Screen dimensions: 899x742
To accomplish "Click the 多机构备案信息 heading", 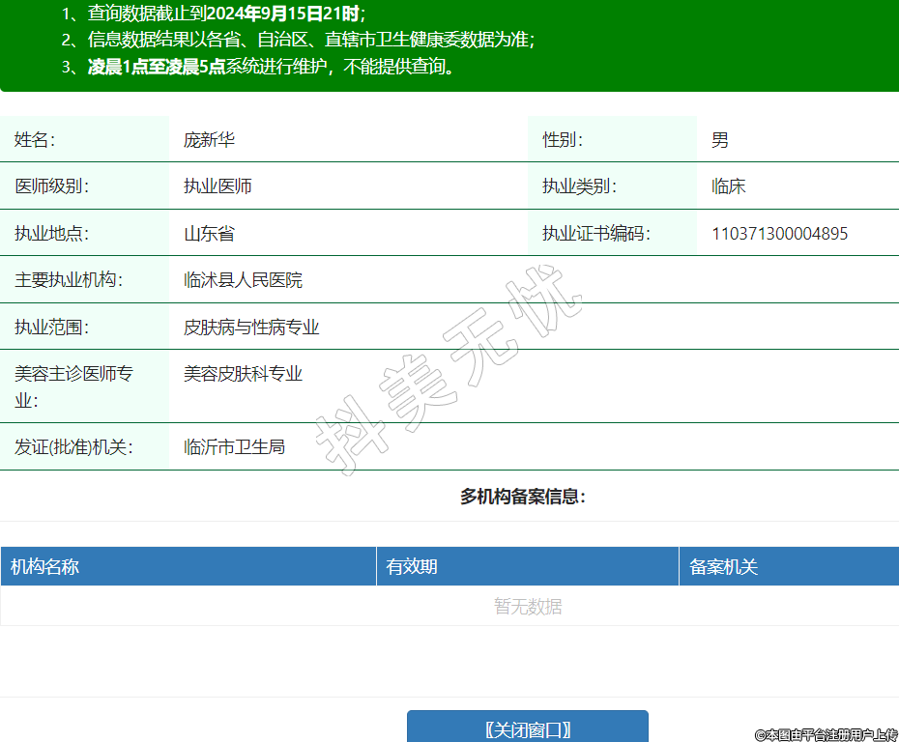I will pyautogui.click(x=523, y=498).
